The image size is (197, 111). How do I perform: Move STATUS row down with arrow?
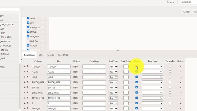28,87
